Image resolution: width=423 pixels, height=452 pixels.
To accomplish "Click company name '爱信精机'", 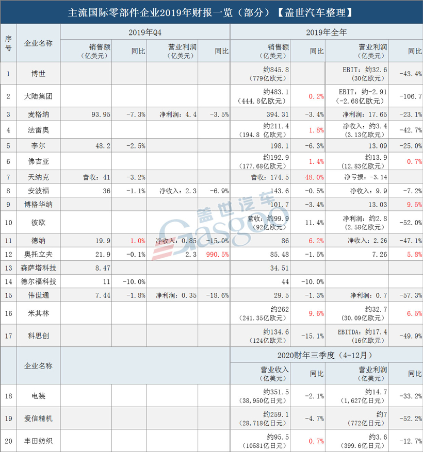I will click(x=38, y=418).
